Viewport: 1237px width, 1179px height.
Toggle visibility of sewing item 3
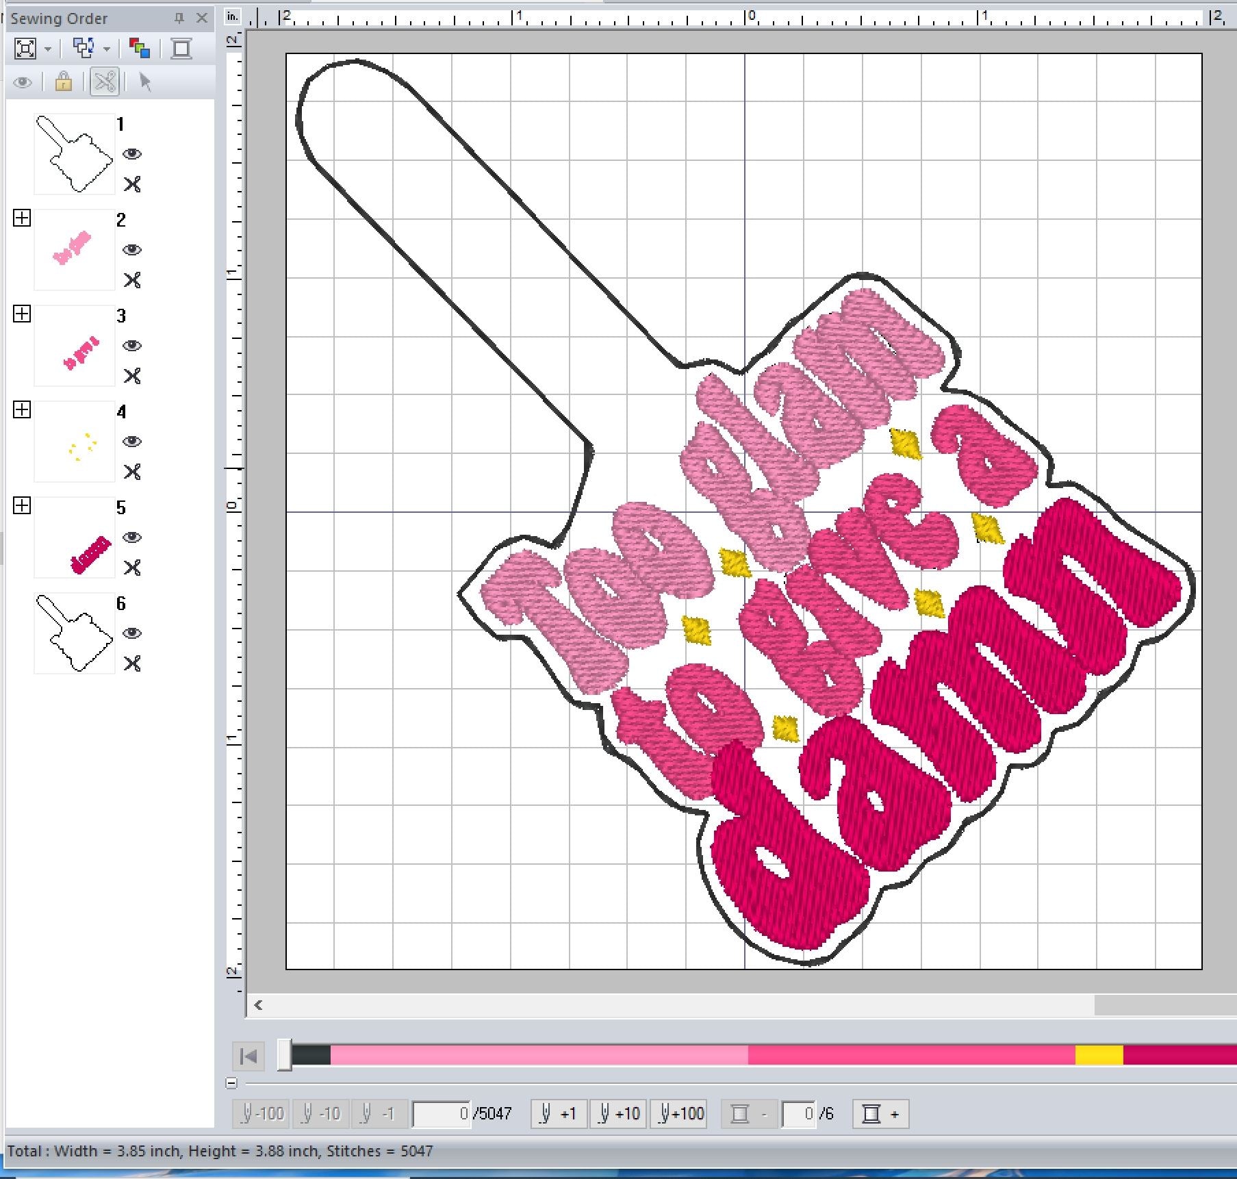click(132, 346)
